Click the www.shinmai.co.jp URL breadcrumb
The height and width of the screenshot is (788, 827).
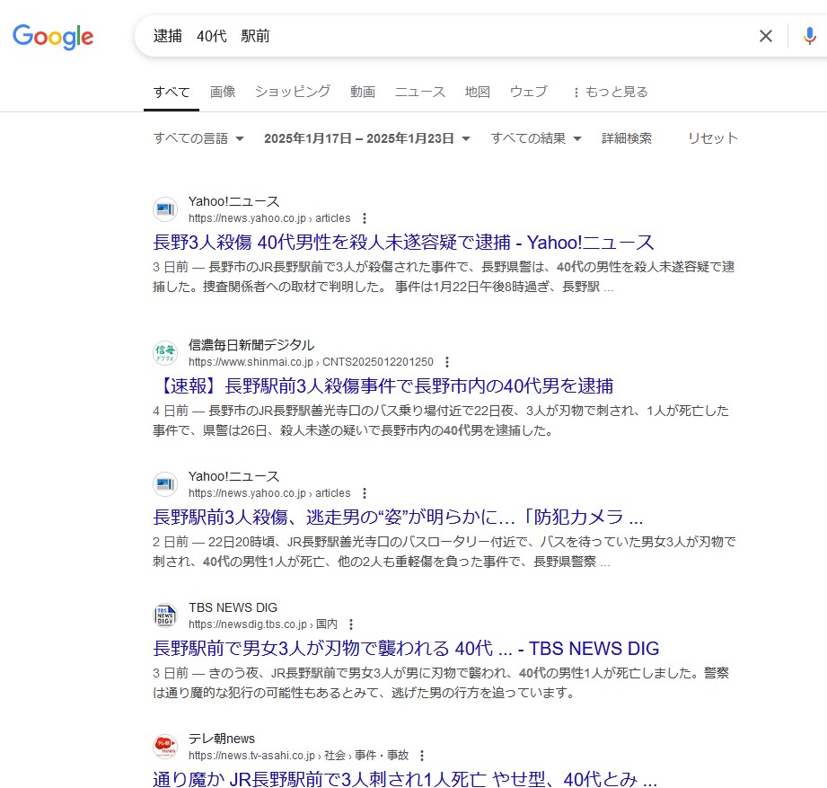tap(312, 362)
